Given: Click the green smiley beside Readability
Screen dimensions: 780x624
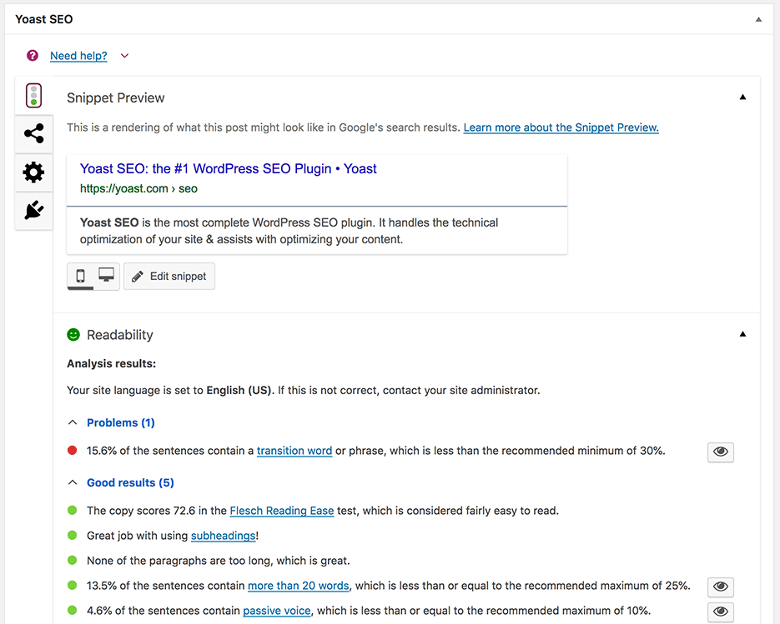Looking at the screenshot, I should [73, 334].
